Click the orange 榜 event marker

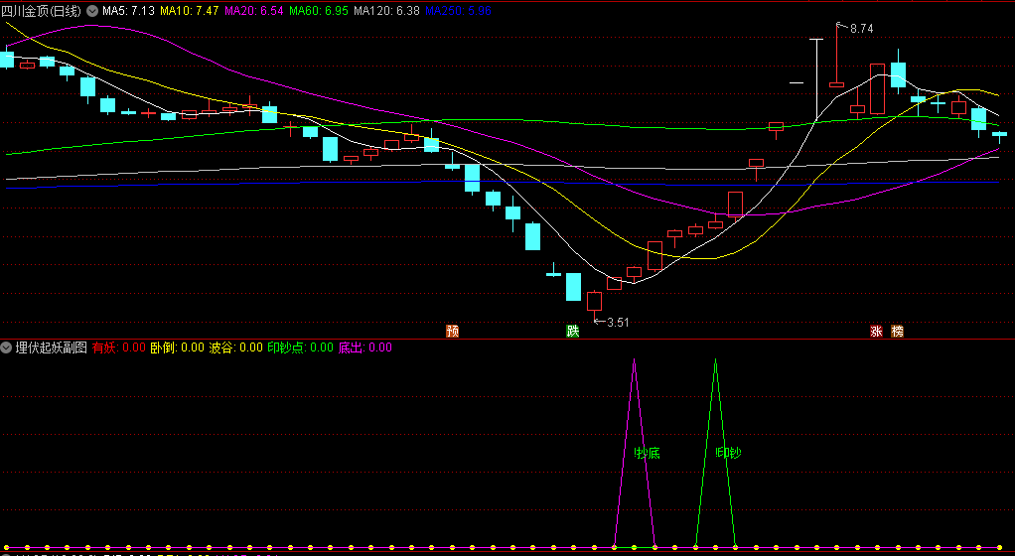coord(897,332)
